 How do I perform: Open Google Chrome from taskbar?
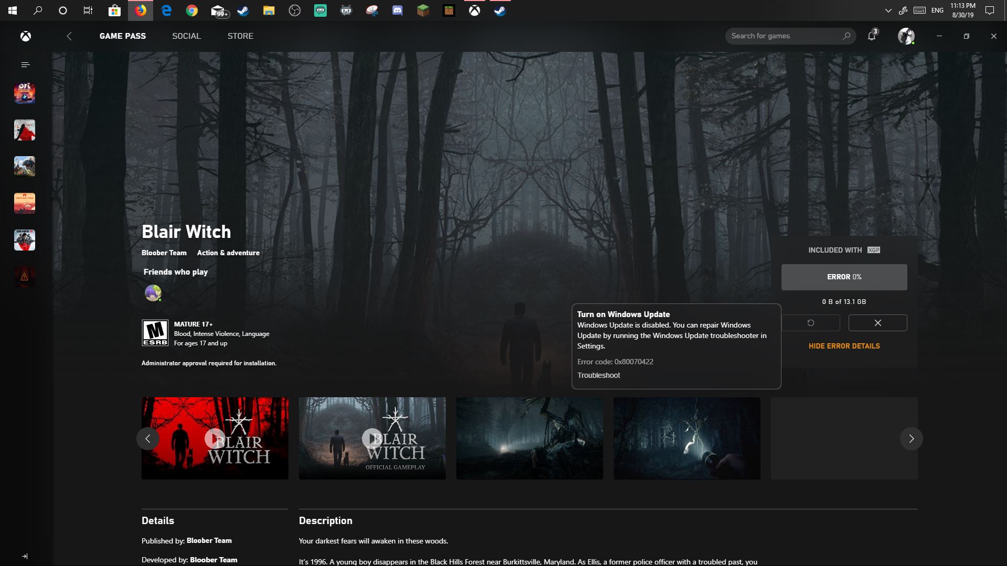(192, 10)
